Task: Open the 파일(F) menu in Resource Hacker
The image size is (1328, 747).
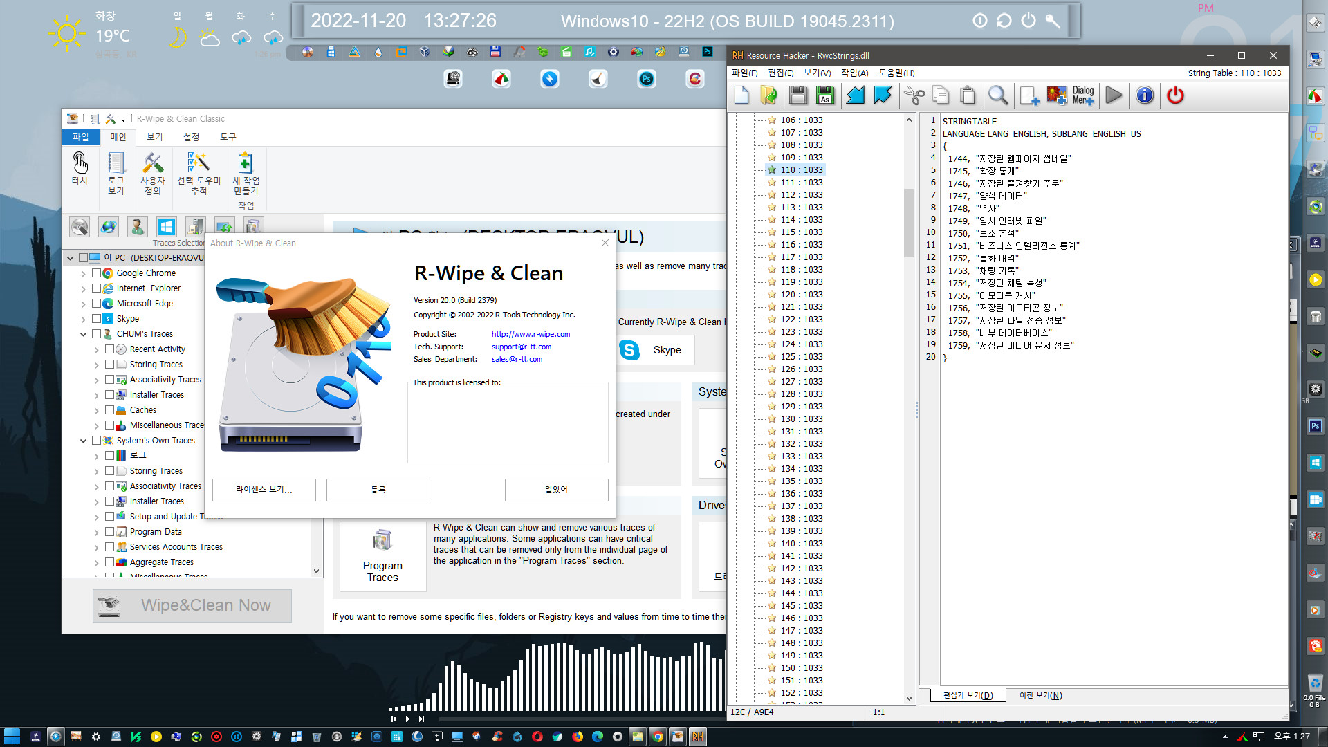Action: coord(744,73)
